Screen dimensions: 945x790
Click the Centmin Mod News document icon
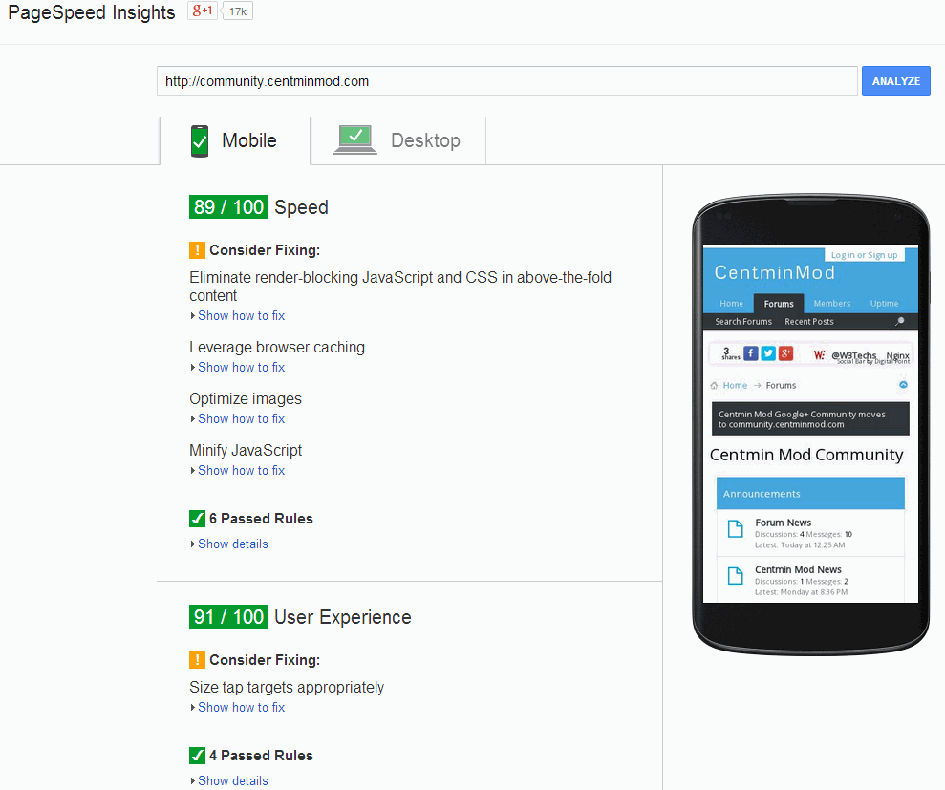736,576
